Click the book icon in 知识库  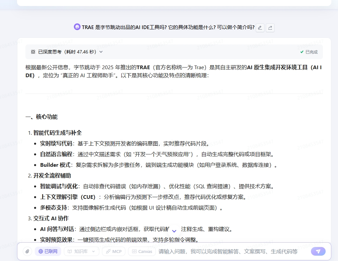pyautogui.click(x=70, y=251)
